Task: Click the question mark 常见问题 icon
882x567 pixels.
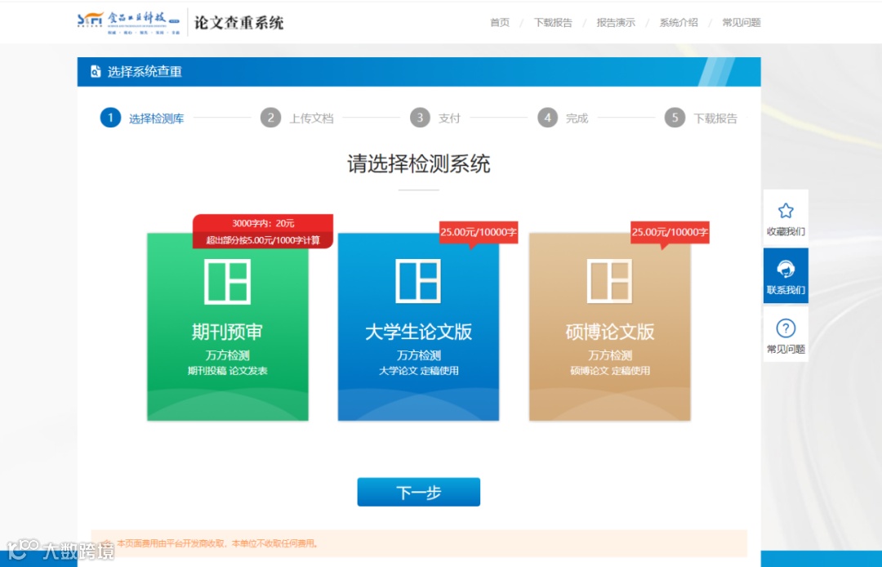Action: [x=786, y=328]
